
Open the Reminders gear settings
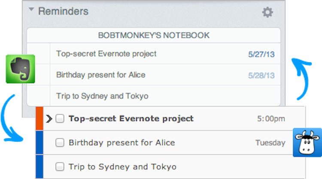[x=267, y=12]
